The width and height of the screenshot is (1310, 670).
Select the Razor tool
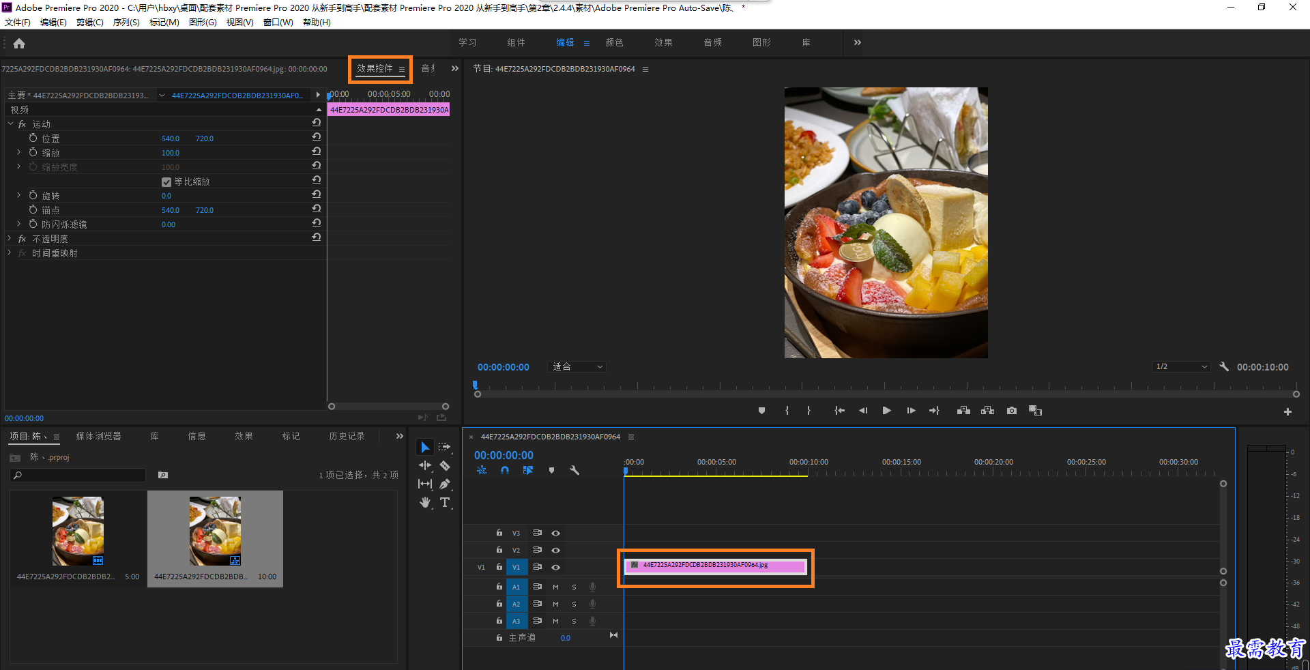click(x=445, y=466)
